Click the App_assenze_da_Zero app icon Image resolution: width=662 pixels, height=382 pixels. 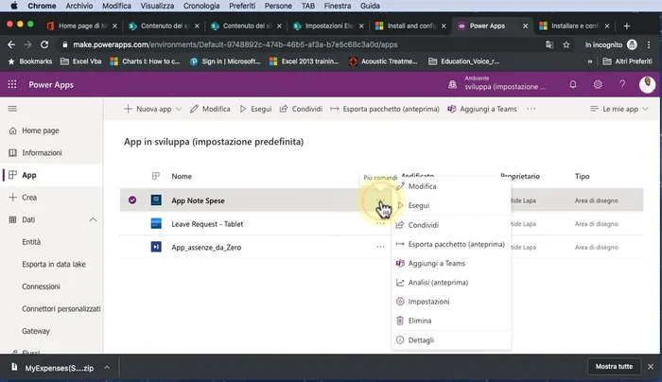point(156,247)
